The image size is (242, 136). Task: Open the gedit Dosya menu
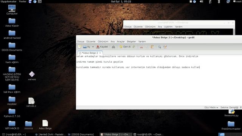81,42
